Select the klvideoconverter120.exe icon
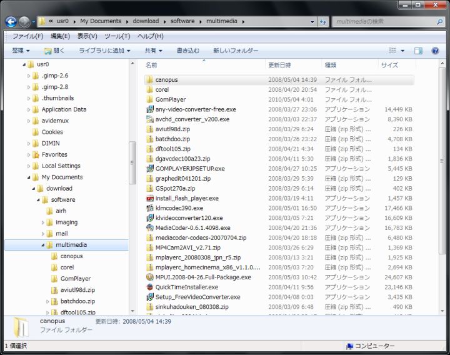This screenshot has width=450, height=355. coord(149,218)
